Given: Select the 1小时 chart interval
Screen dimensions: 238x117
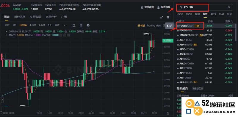Looking at the screenshot, I should click(x=33, y=25).
